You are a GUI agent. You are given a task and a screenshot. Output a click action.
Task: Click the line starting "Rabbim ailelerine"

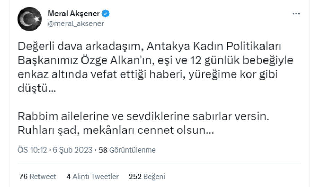143,116
